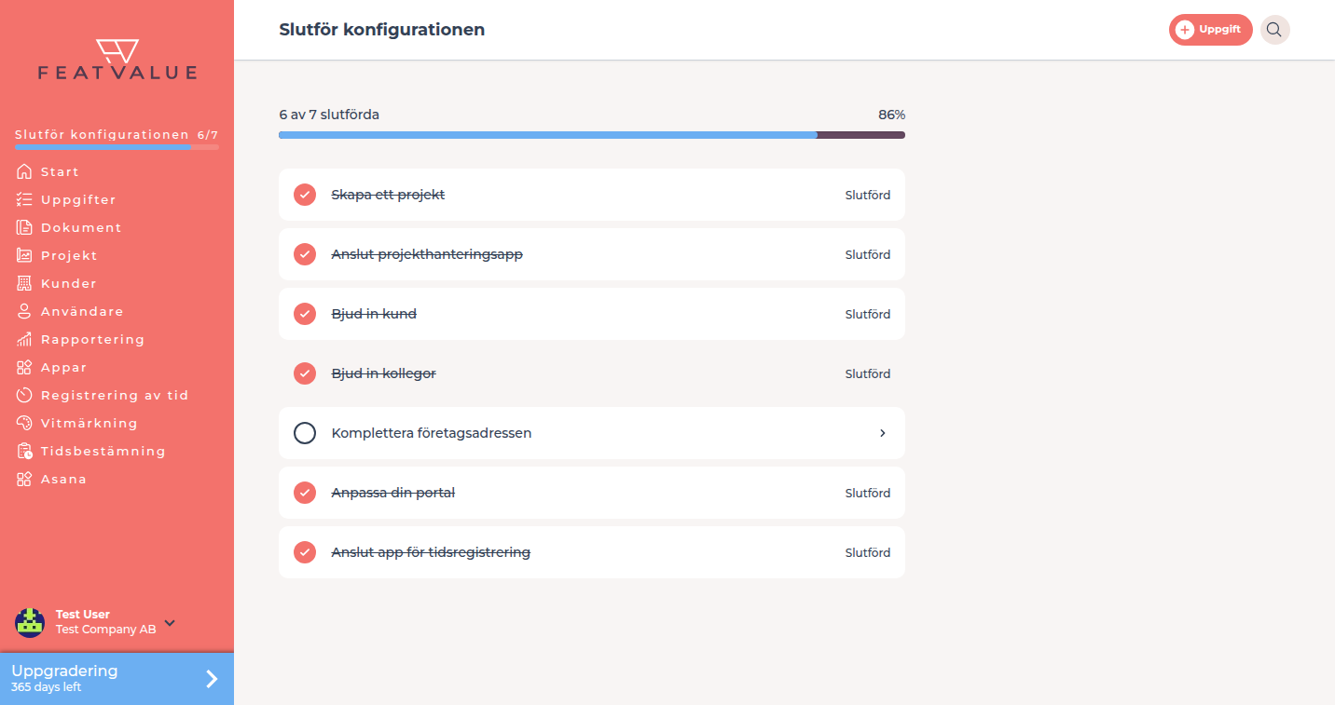Toggle the Komplettera företagsadressen empty circle
Viewport: 1335px width, 705px height.
(305, 433)
